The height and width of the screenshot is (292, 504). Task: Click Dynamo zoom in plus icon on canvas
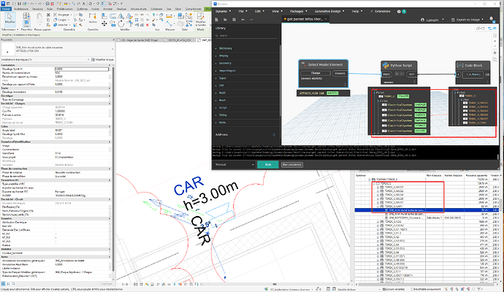coord(495,41)
